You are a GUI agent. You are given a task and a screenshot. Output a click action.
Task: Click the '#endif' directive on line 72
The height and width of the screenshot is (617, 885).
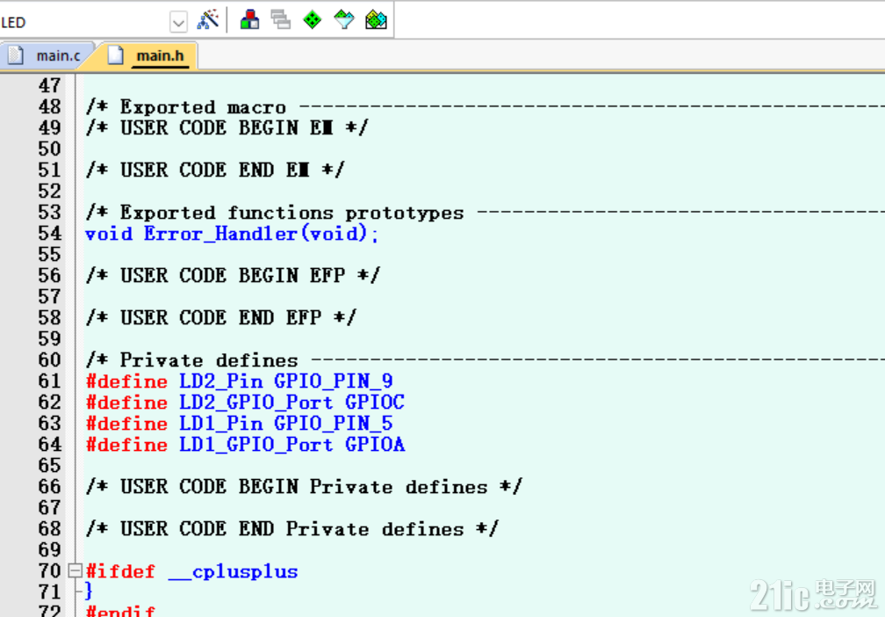[x=120, y=611]
